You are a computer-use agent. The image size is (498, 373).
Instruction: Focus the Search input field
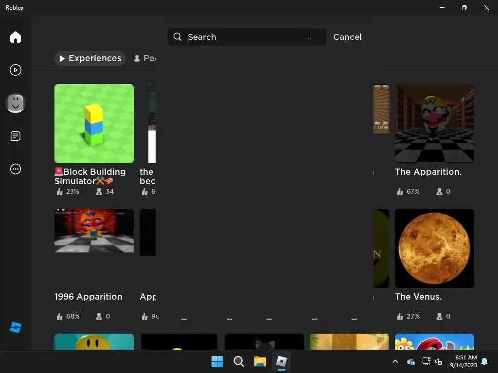pos(247,37)
